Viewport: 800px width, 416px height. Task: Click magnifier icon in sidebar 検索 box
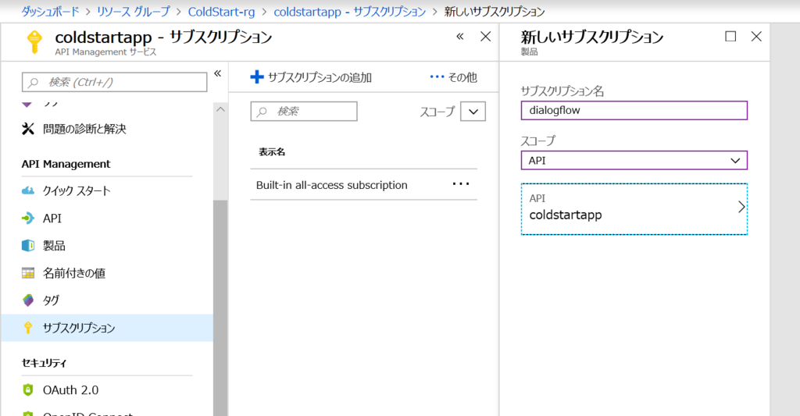(x=34, y=82)
